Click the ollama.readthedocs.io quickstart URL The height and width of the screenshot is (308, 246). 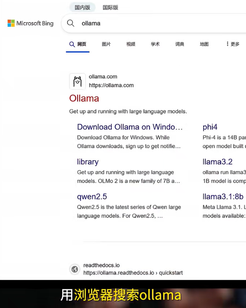point(133,273)
